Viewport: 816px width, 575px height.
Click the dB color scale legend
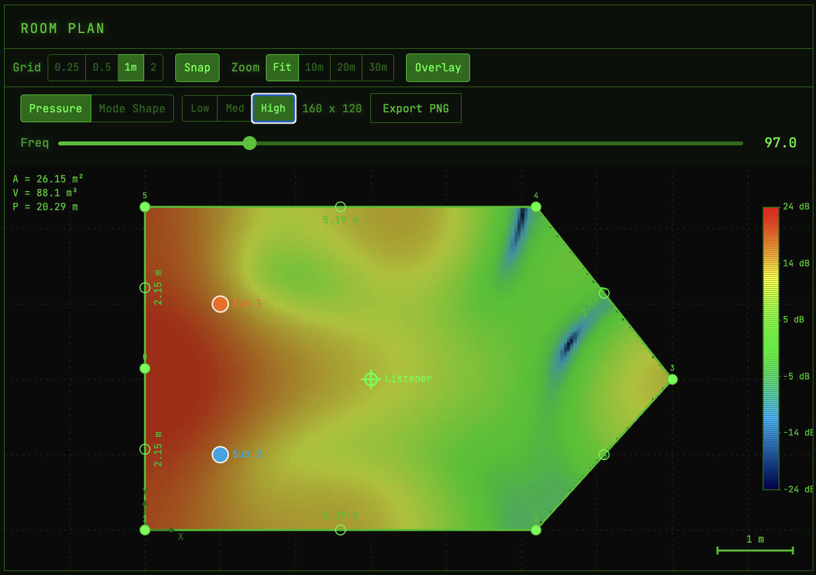(770, 348)
